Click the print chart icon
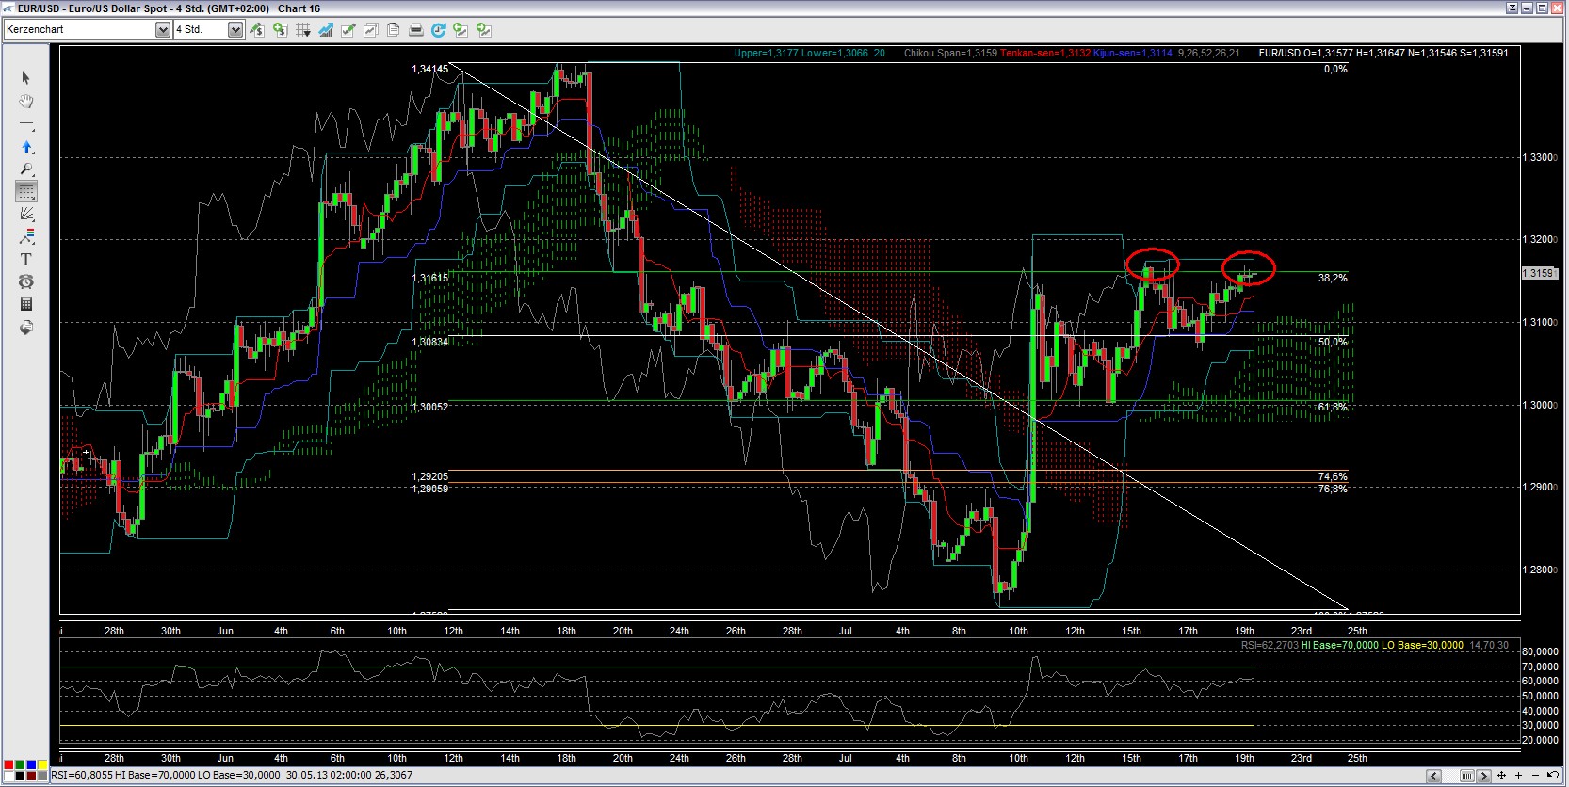The width and height of the screenshot is (1569, 787). pyautogui.click(x=416, y=30)
